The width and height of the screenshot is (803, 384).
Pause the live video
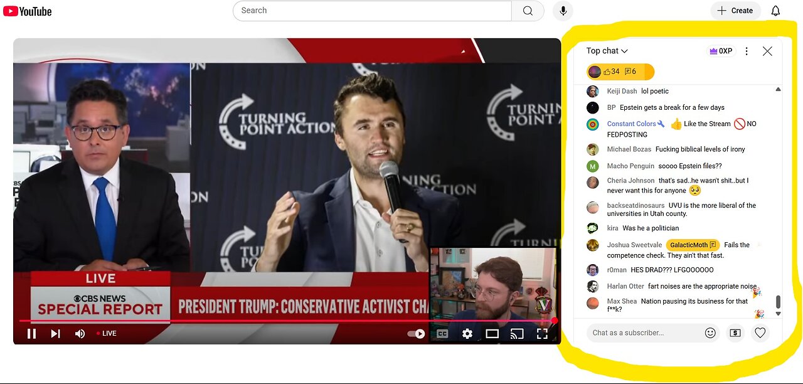[x=31, y=333]
